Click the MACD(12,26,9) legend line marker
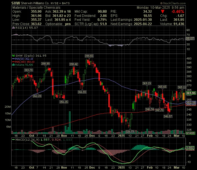The image size is (197, 170). 13,140
